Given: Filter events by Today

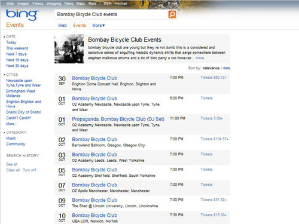Looking at the screenshot, I should (11, 42).
